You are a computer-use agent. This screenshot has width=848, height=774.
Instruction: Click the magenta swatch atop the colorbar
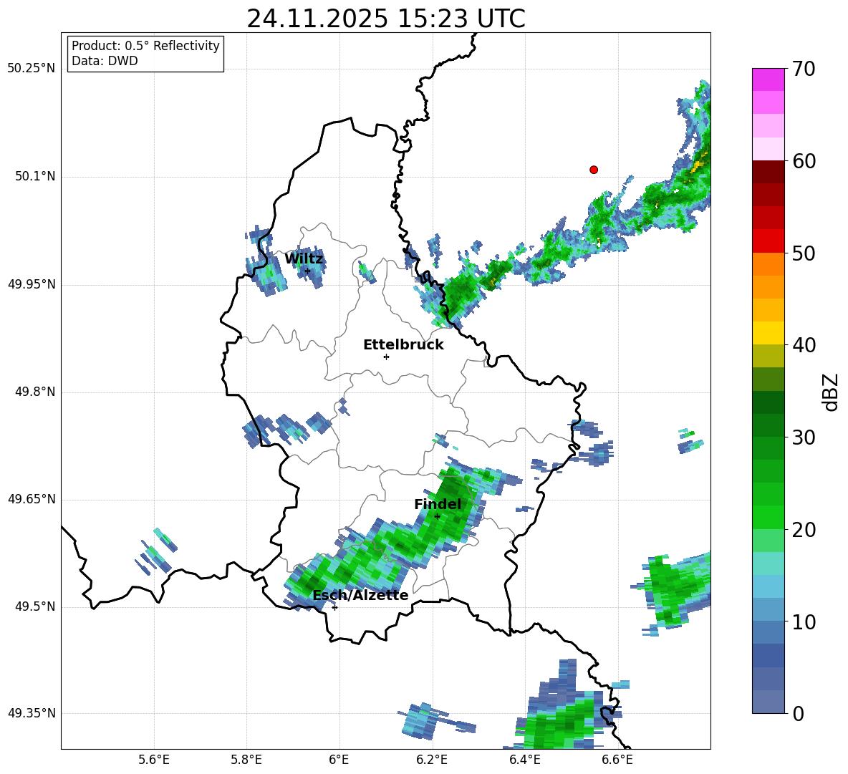pos(768,79)
